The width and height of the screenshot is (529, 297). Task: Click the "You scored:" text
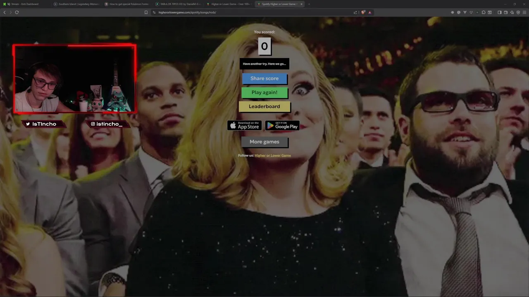[x=264, y=32]
